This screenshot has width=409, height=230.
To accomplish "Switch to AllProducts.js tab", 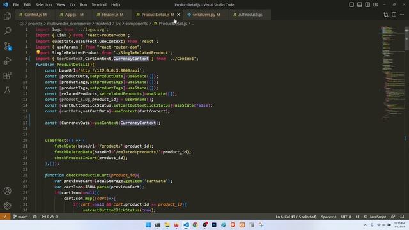I will pyautogui.click(x=250, y=15).
